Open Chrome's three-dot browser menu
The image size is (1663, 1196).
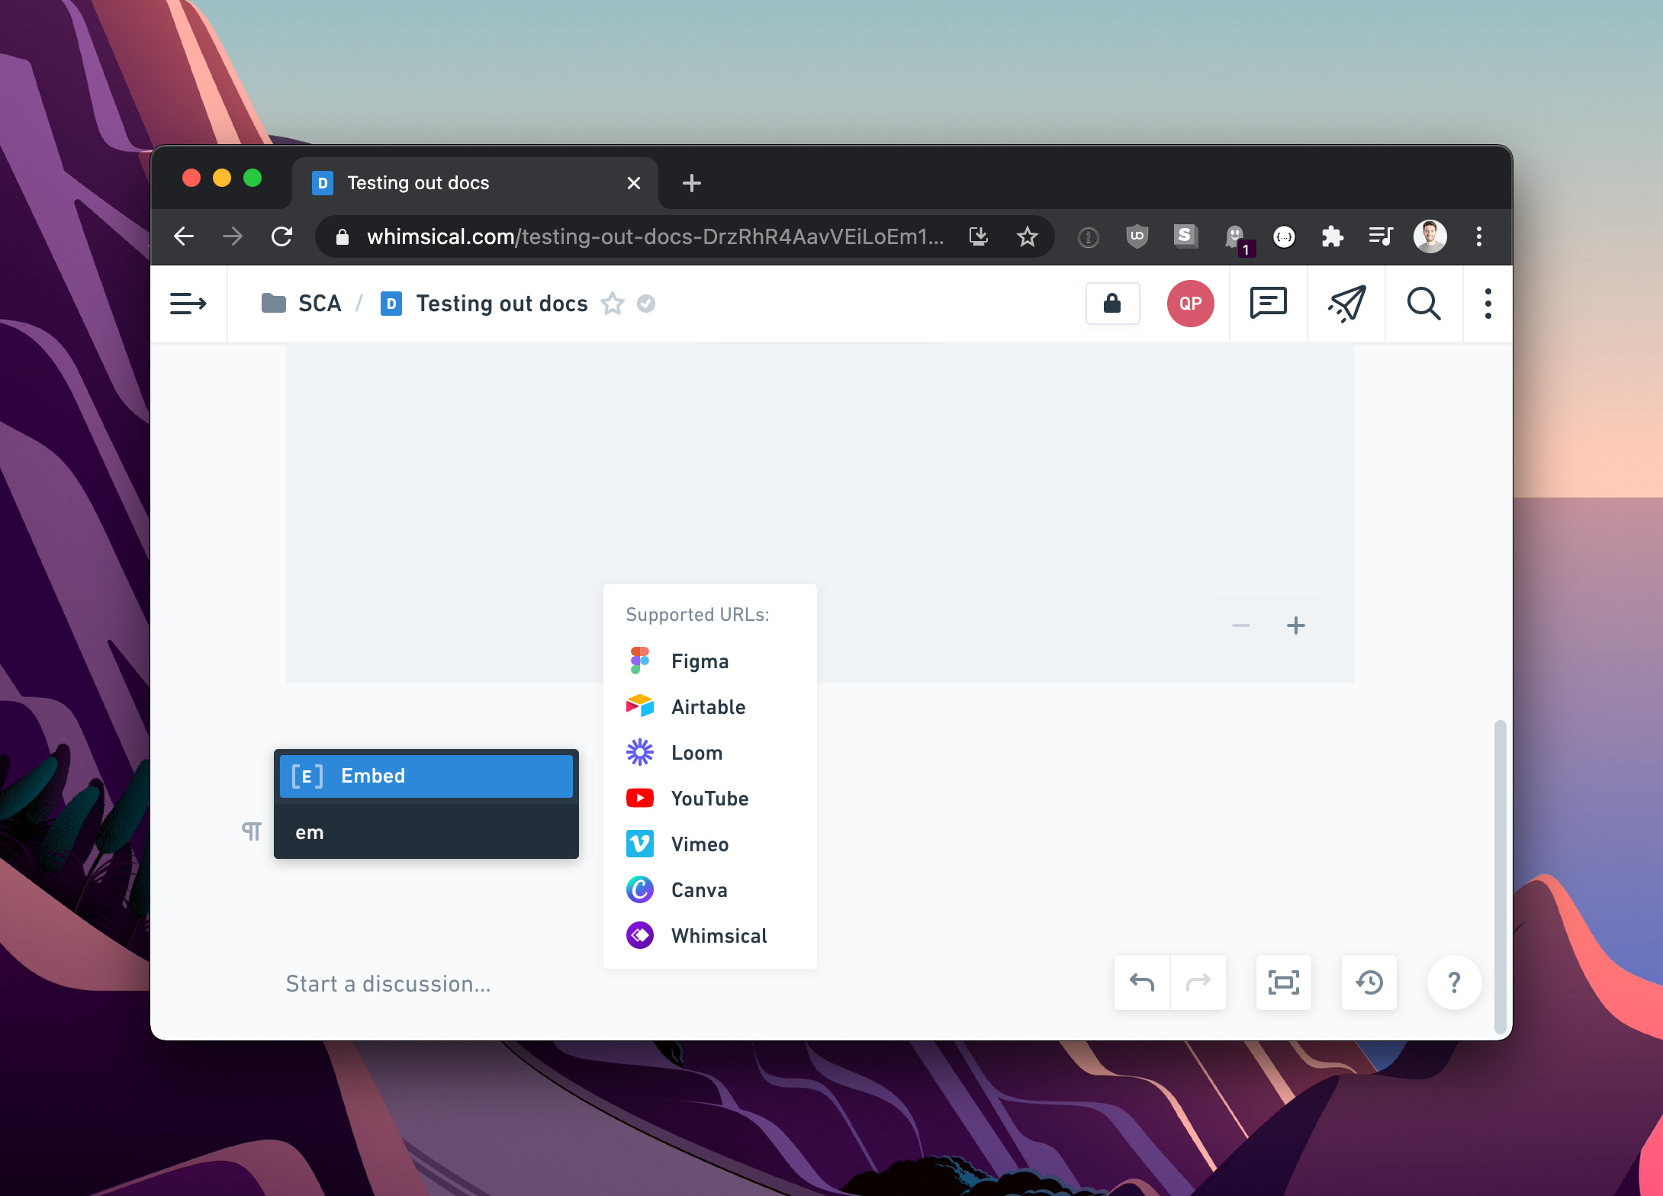click(x=1478, y=236)
